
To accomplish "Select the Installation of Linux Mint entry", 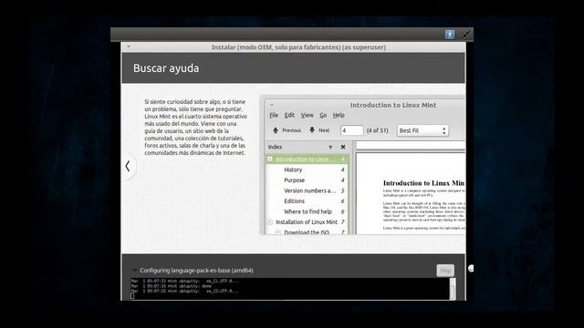I will click(308, 222).
